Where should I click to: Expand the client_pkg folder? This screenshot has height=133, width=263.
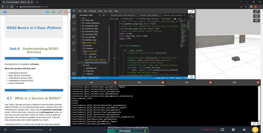tap(89, 20)
